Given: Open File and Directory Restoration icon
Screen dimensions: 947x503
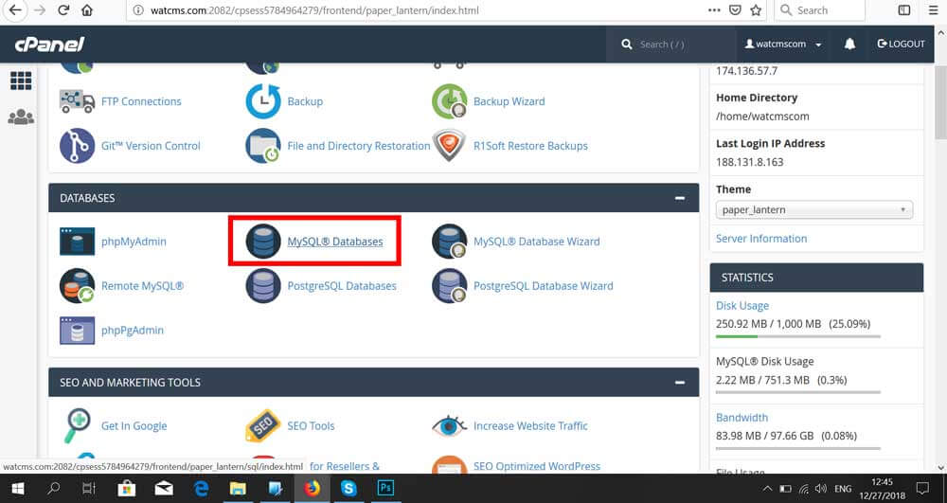Looking at the screenshot, I should point(263,146).
